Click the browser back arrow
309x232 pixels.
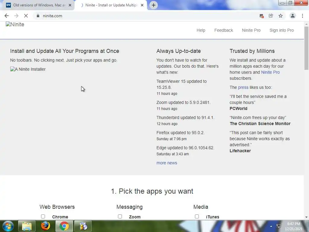tap(7, 16)
